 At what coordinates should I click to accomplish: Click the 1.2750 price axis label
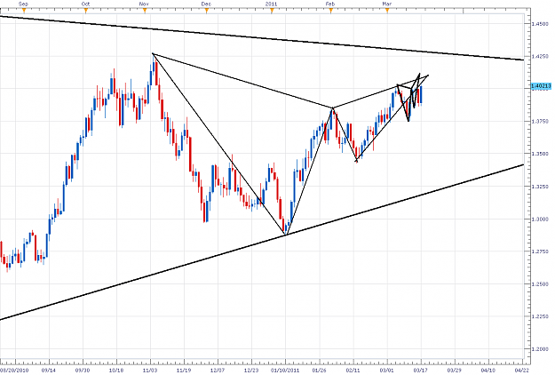point(540,251)
